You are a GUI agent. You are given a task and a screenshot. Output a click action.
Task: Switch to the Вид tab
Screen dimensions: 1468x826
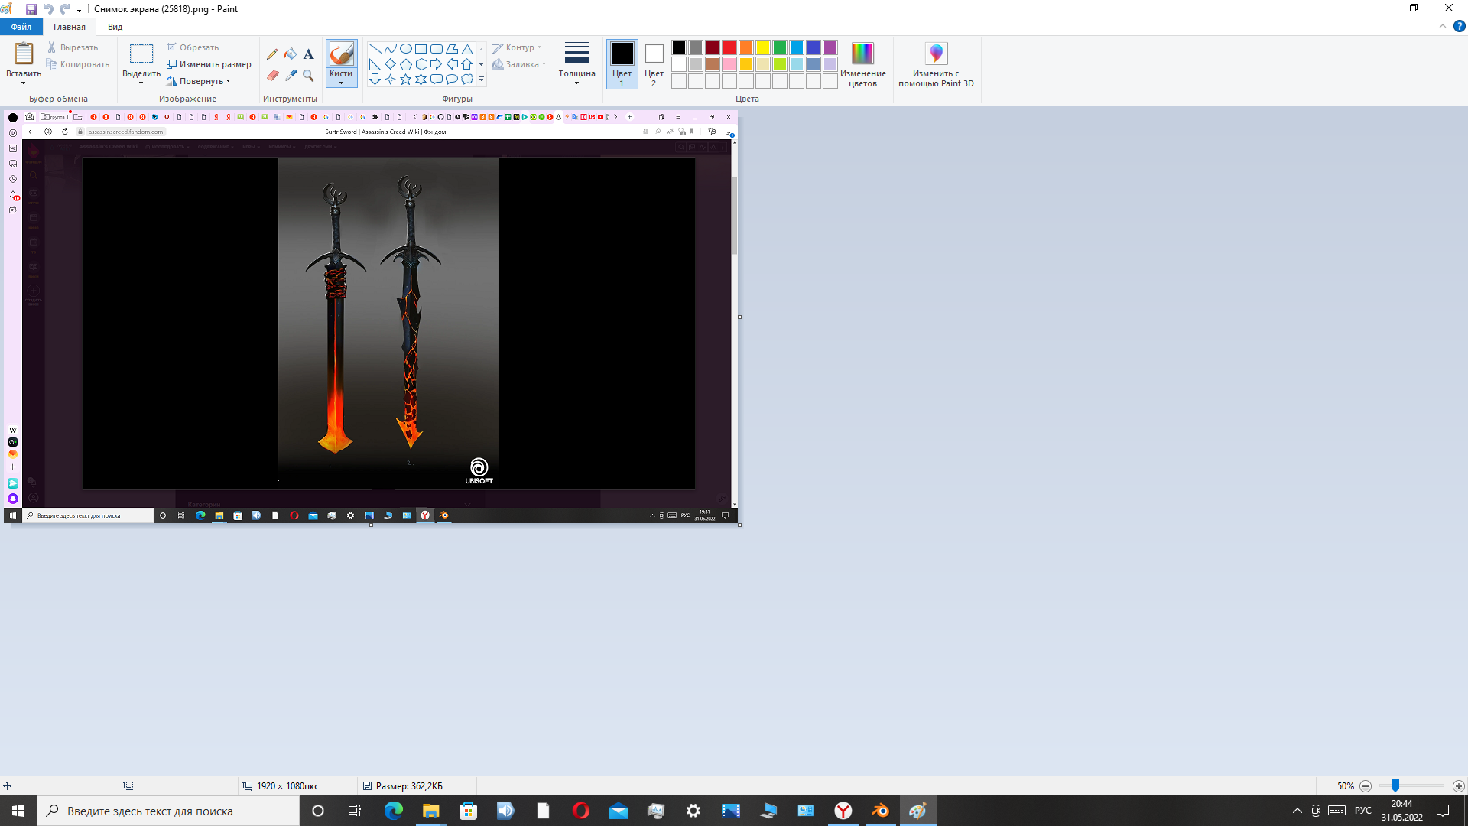tap(115, 27)
